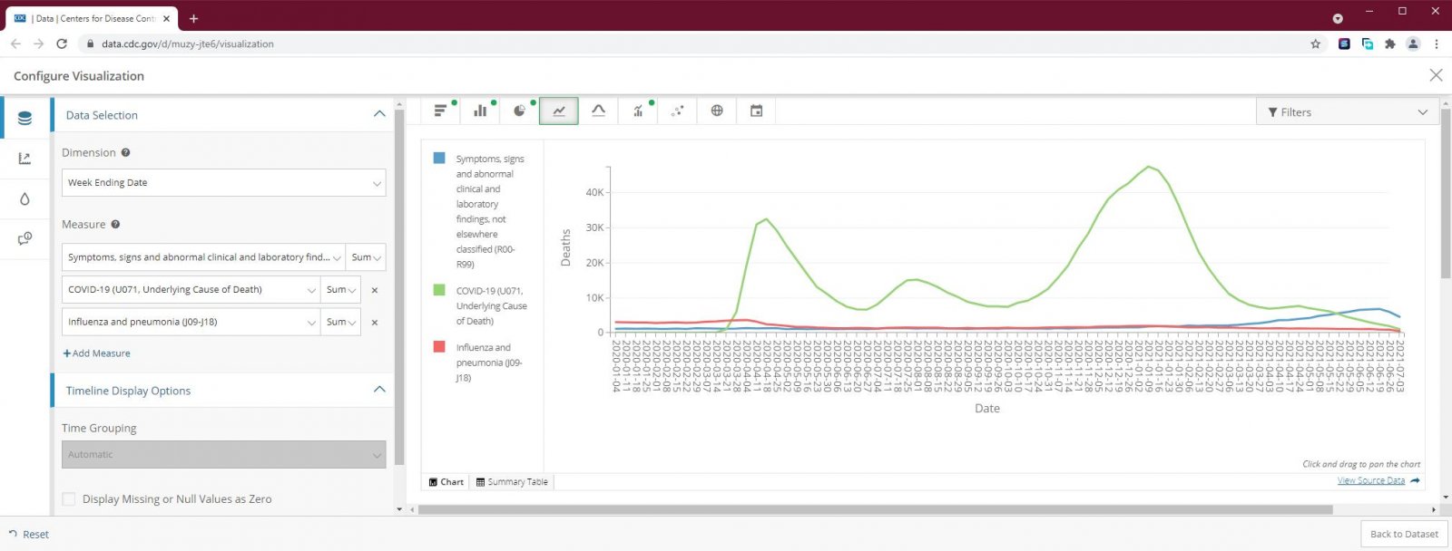The image size is (1452, 551).
Task: Open the axis settings sidebar tab
Action: 25,159
